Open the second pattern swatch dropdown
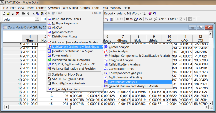216x113 pixels. click(194, 19)
